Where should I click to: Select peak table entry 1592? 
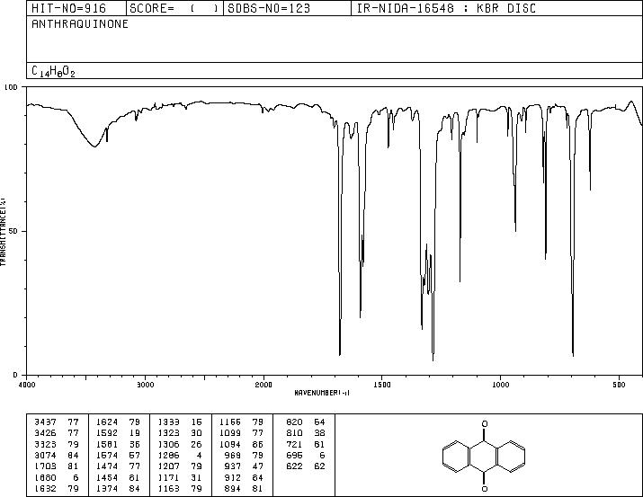tap(107, 433)
